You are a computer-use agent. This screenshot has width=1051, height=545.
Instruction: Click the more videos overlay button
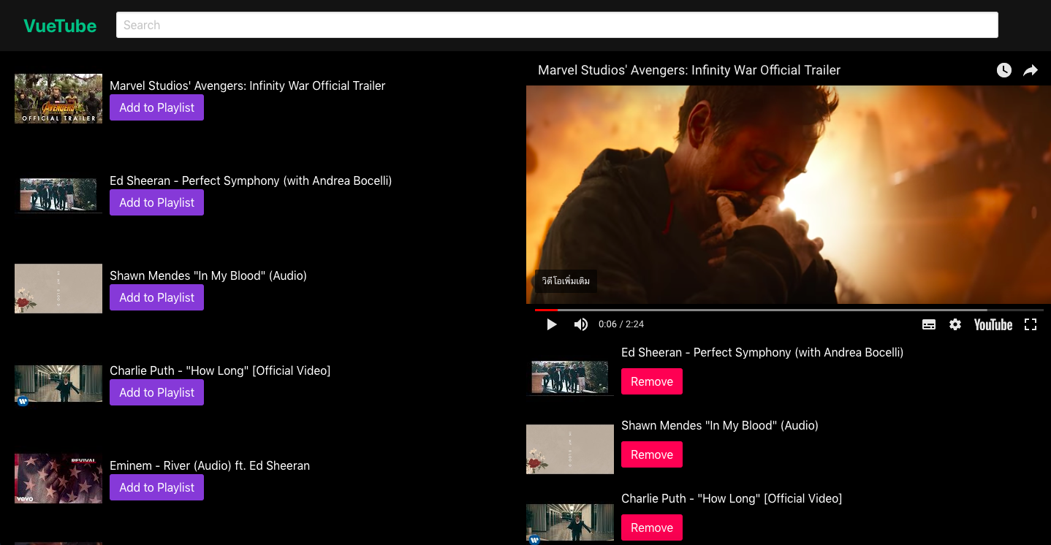(x=566, y=281)
